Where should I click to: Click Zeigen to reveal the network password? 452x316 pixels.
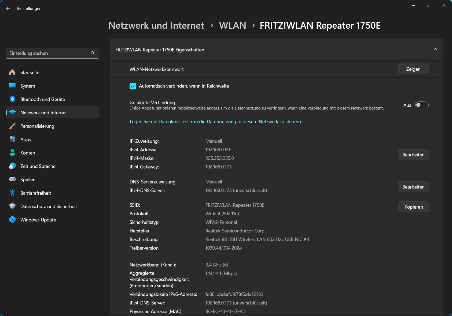[x=413, y=69]
